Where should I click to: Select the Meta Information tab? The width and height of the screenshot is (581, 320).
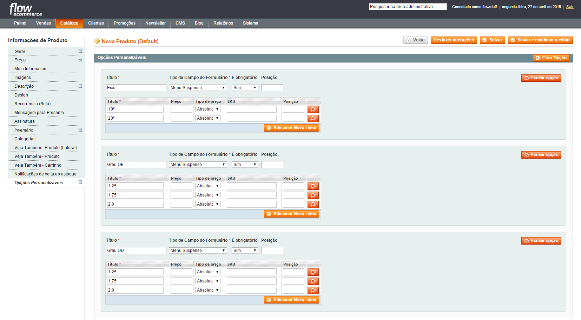point(46,69)
